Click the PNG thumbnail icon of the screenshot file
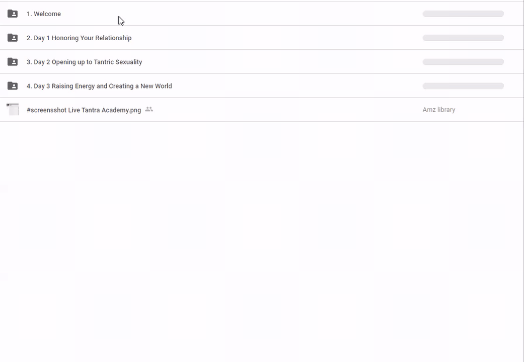Image resolution: width=524 pixels, height=362 pixels. click(x=13, y=110)
